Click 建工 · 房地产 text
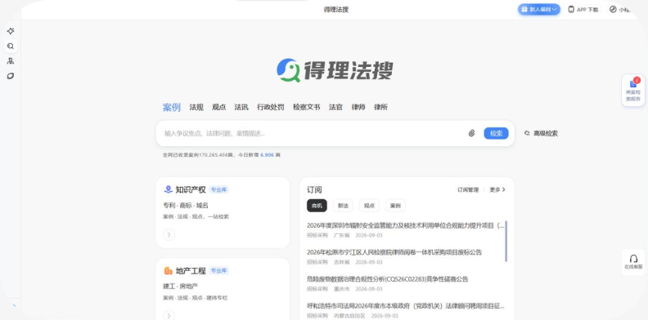 [180, 287]
